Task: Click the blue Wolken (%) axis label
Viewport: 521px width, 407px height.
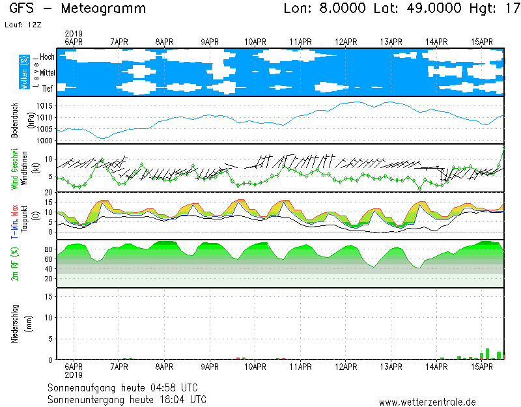Action: [x=25, y=72]
